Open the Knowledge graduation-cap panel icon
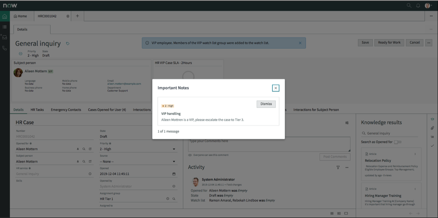This screenshot has width=438, height=218. click(432, 119)
